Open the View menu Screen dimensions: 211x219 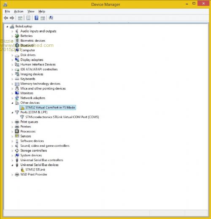tap(31, 11)
